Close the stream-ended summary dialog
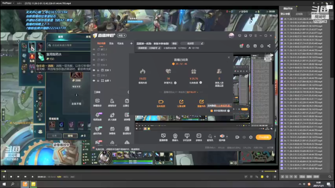This screenshot has height=188, width=335. coord(229,57)
